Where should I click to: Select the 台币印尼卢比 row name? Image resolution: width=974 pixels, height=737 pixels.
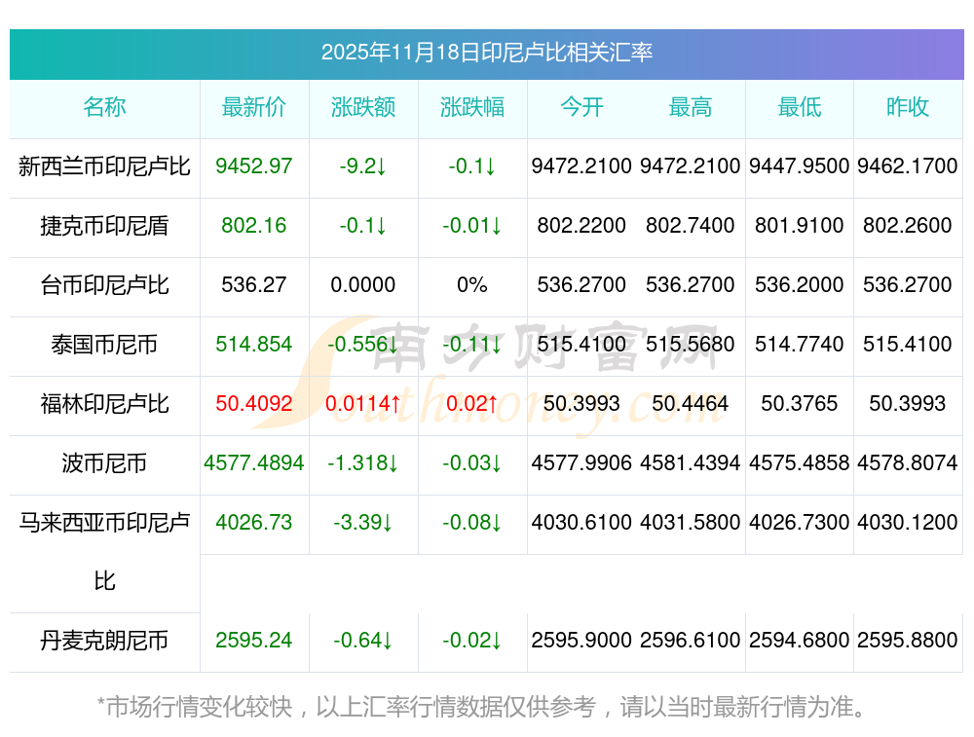104,285
